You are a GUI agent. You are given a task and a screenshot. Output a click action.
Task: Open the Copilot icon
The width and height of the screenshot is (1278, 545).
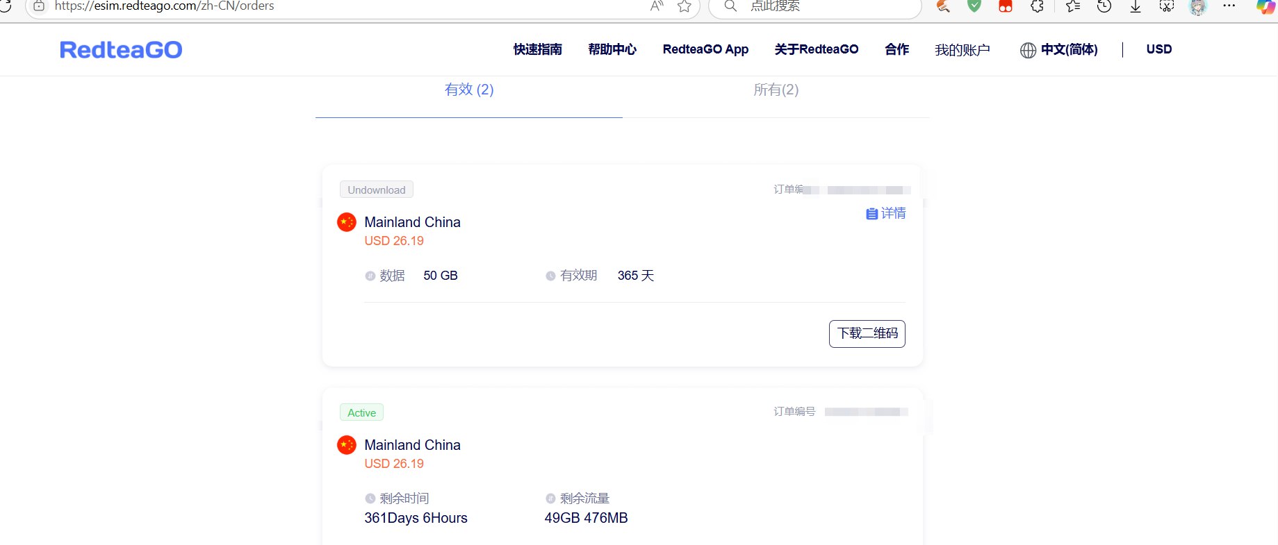(1266, 6)
